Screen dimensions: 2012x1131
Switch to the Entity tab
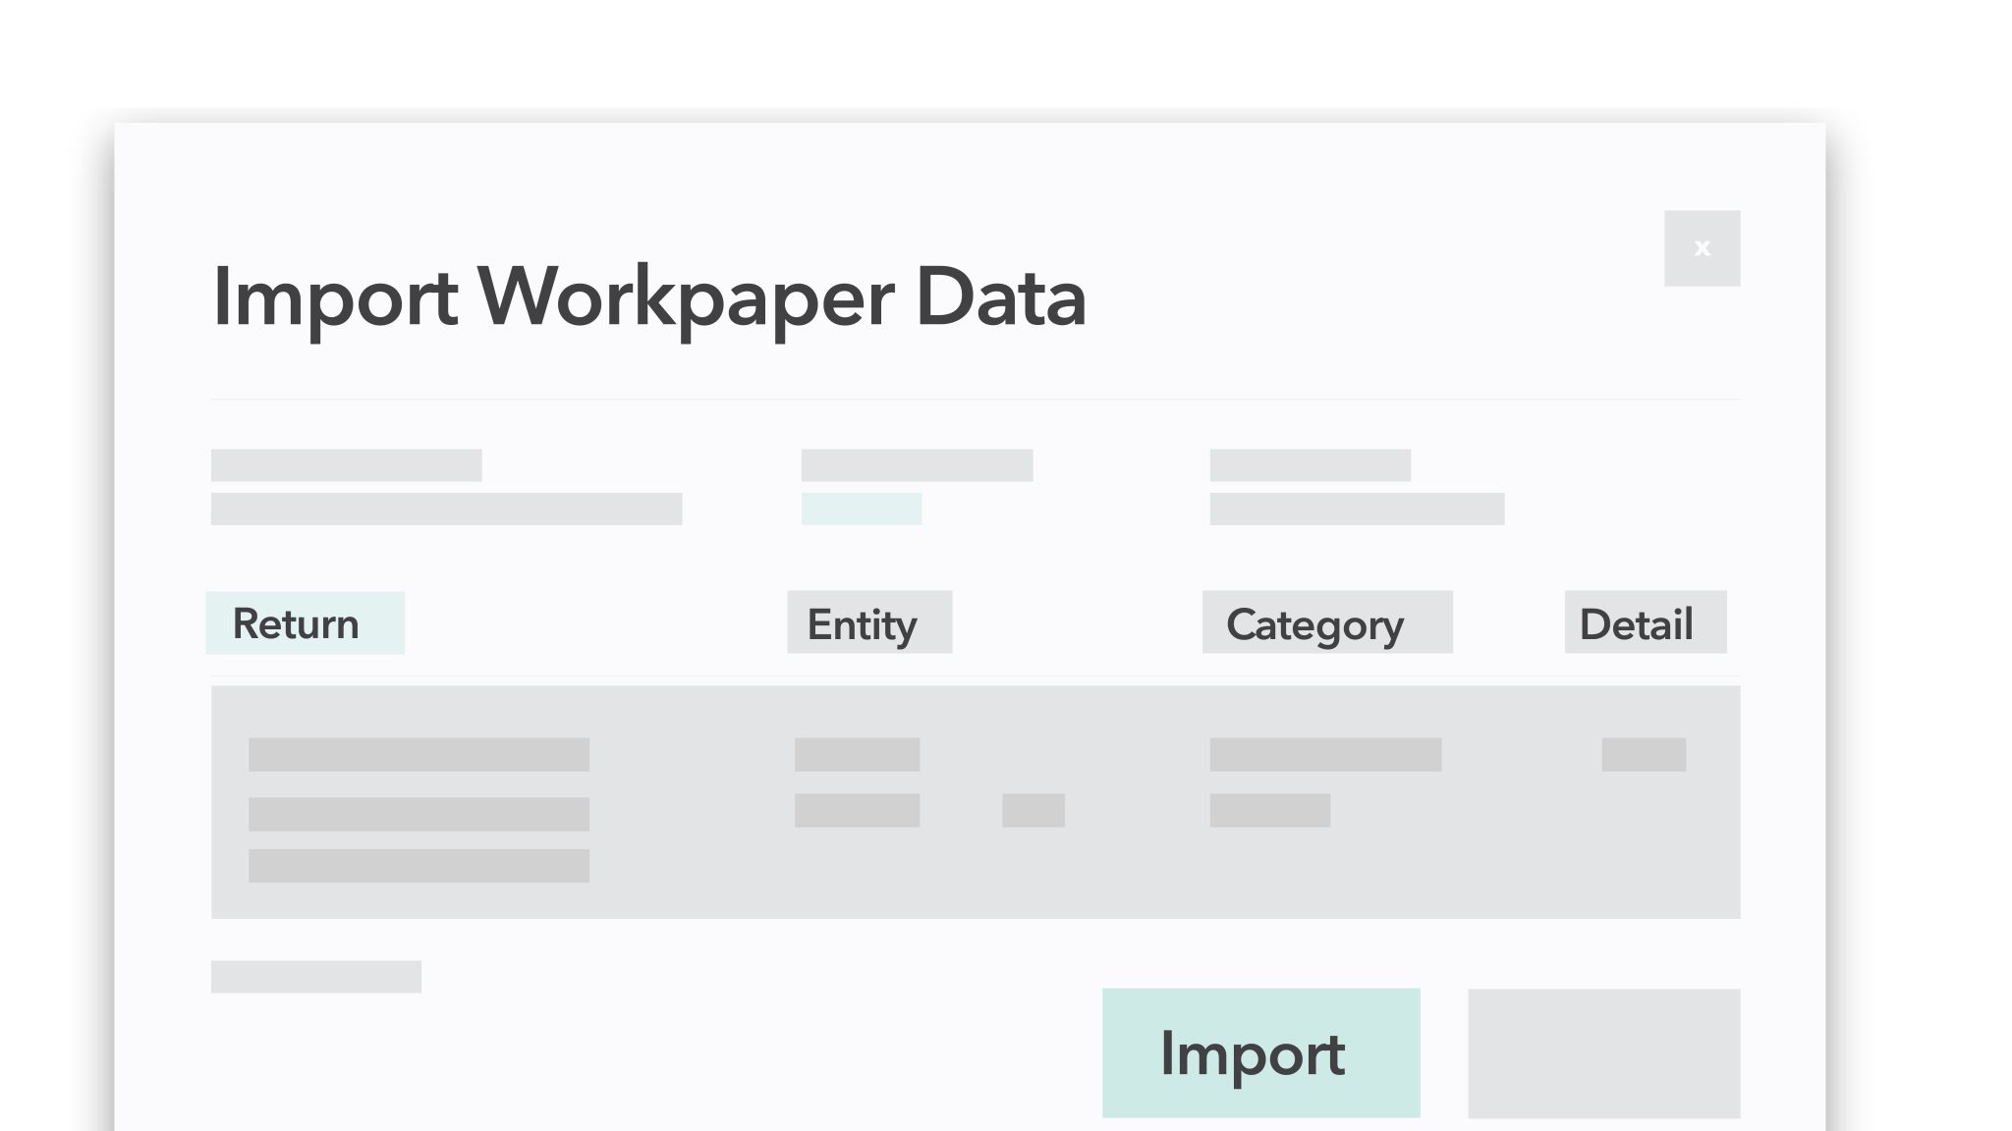(868, 621)
